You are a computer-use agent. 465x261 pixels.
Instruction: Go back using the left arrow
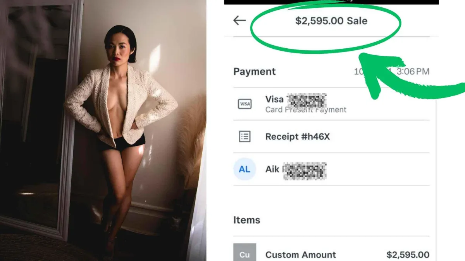pyautogui.click(x=239, y=20)
